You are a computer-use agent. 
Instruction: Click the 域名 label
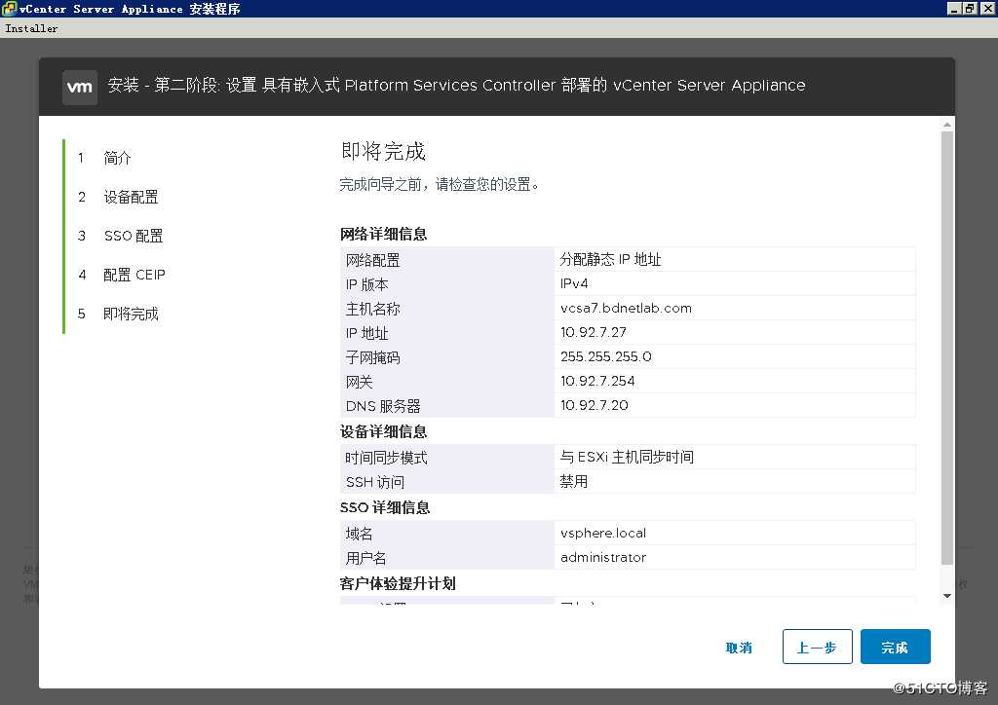tap(359, 534)
